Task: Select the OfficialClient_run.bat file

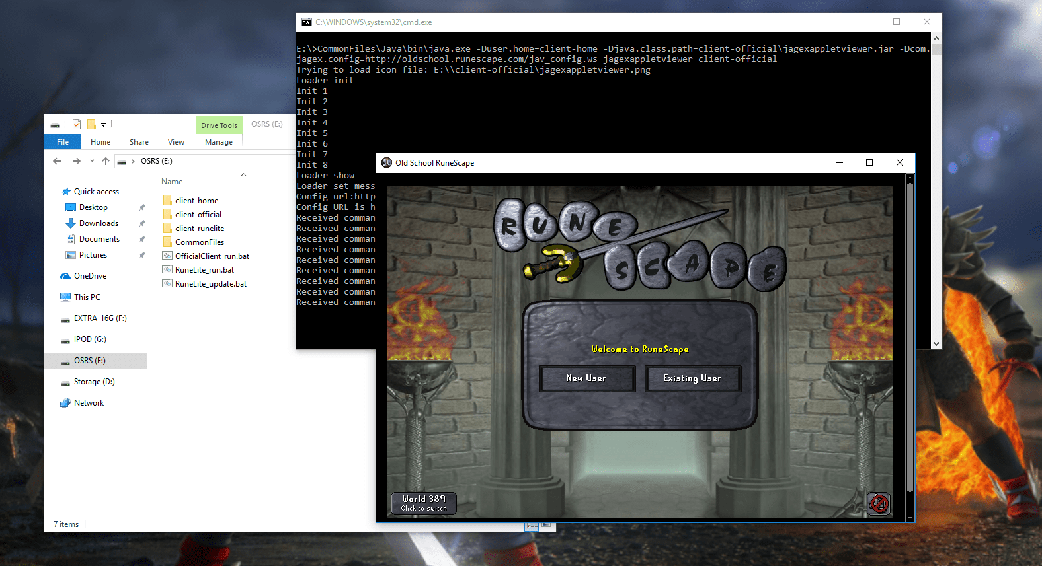Action: (x=212, y=256)
